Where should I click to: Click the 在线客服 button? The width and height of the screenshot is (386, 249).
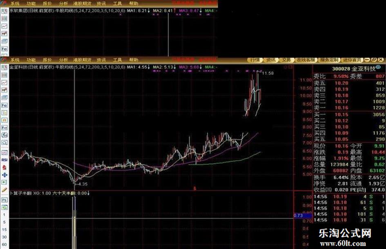306,60
